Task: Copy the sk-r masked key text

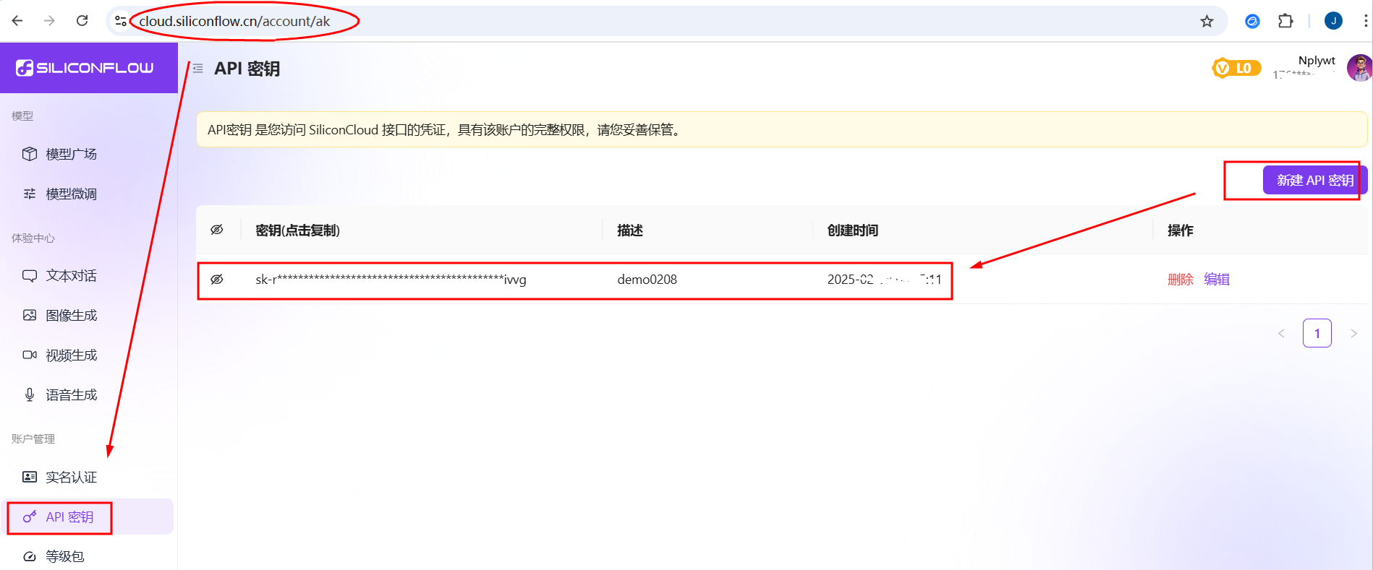Action: 391,280
